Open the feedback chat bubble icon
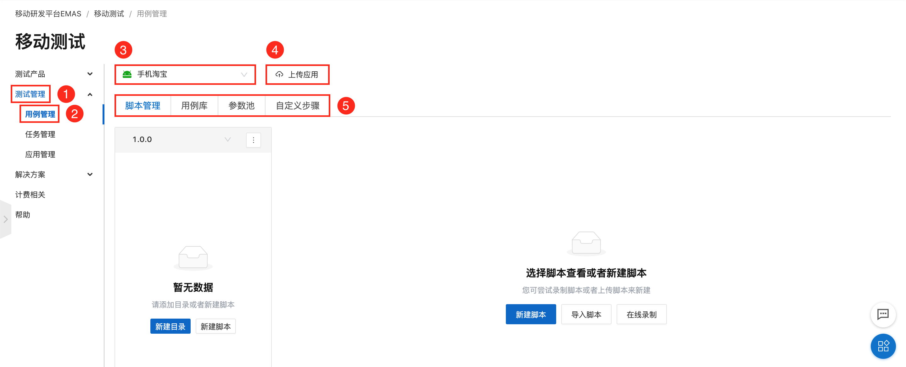The image size is (906, 367). (883, 314)
